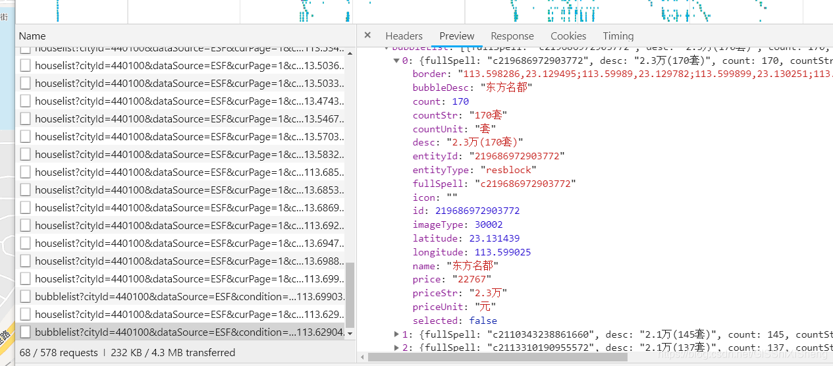Click the priceStr value "2.3万"
Screen dimensions: 833x366
click(488, 293)
